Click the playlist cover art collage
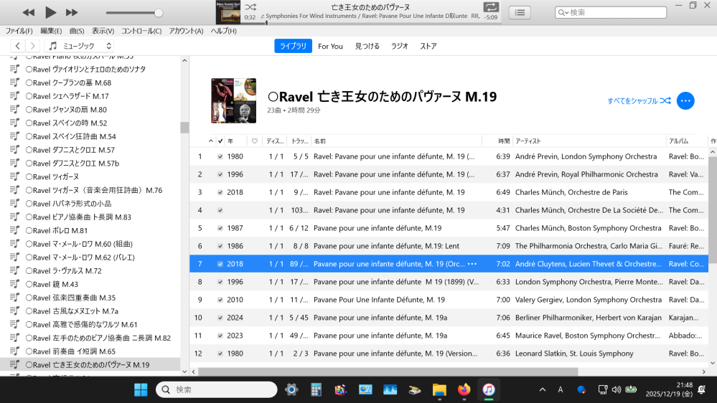The width and height of the screenshot is (717, 403). tap(234, 100)
